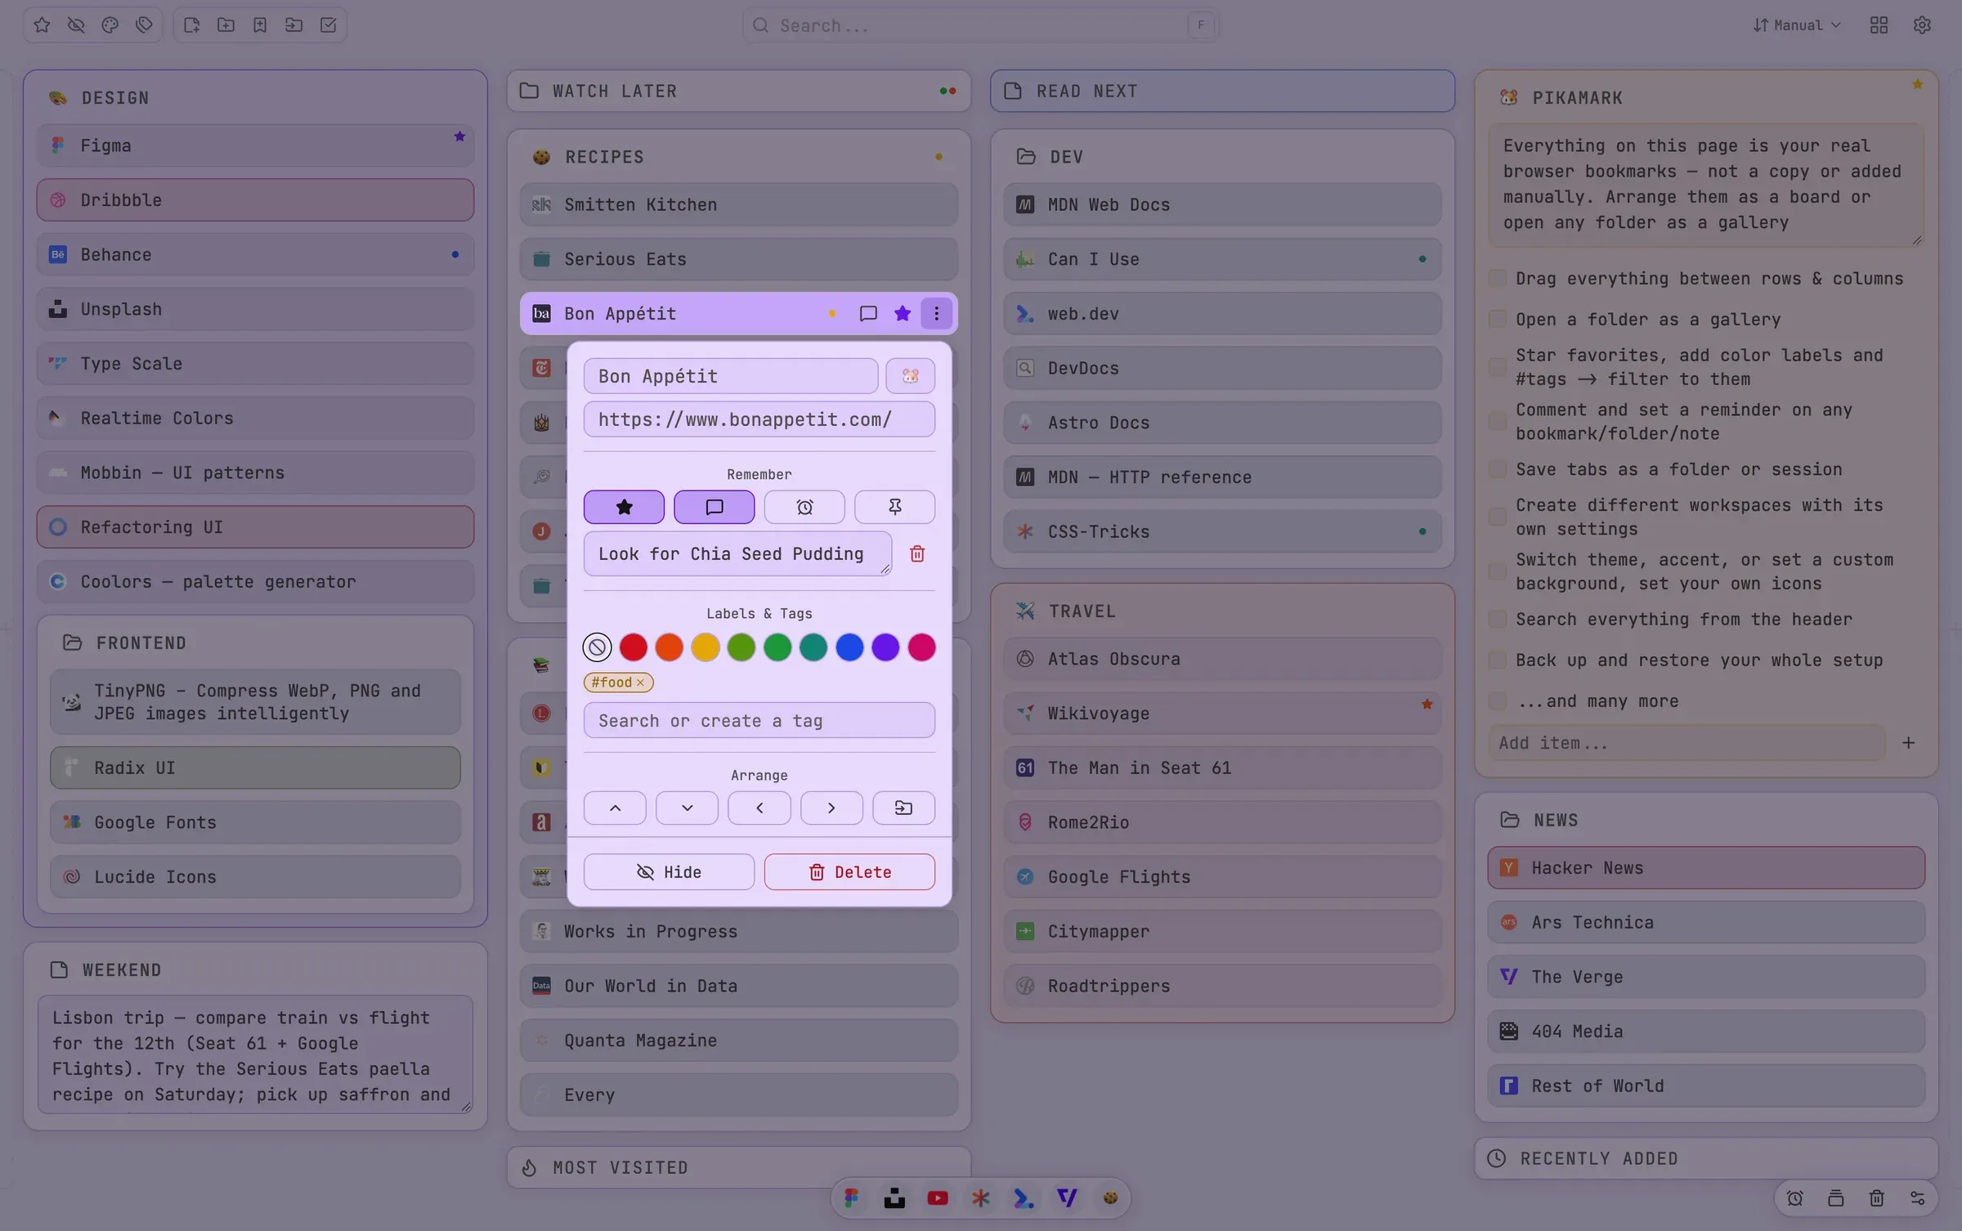
Task: Check 'Back up and restore your whole setup'
Action: coord(1498,660)
